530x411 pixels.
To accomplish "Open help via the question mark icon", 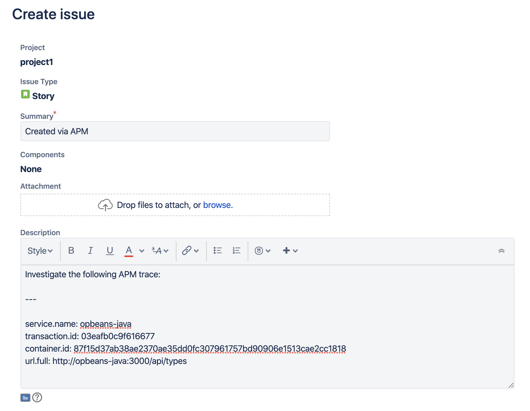I will 37,398.
